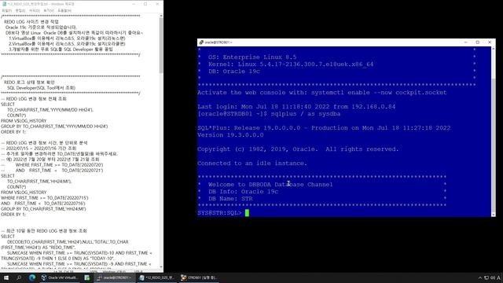Open Notepad Format menu (서식)
This screenshot has height=283, width=503.
click(35, 10)
